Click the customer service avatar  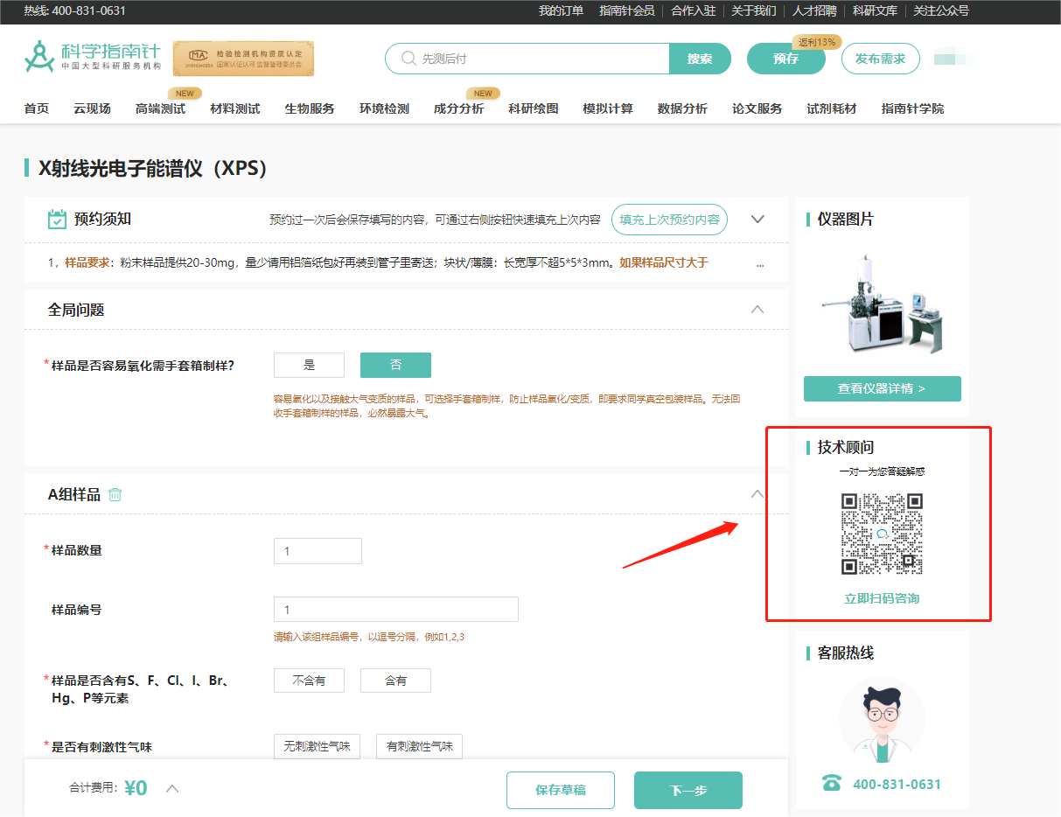pos(882,719)
